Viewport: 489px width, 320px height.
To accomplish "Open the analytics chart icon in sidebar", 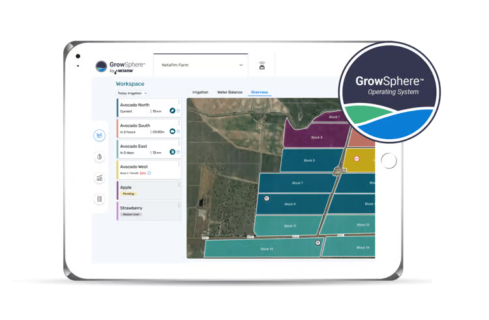I will click(x=100, y=178).
